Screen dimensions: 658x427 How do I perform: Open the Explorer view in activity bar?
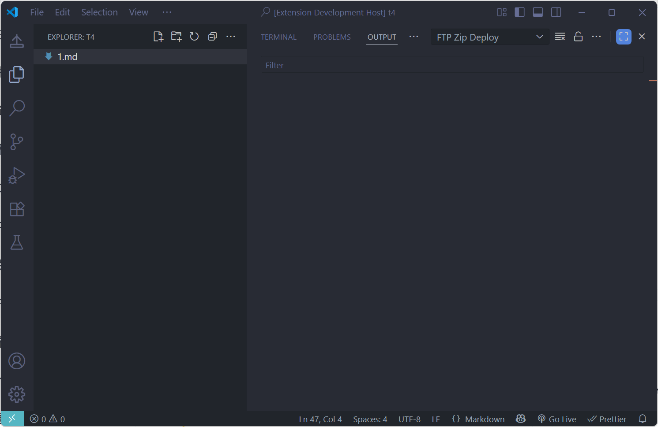(x=17, y=74)
